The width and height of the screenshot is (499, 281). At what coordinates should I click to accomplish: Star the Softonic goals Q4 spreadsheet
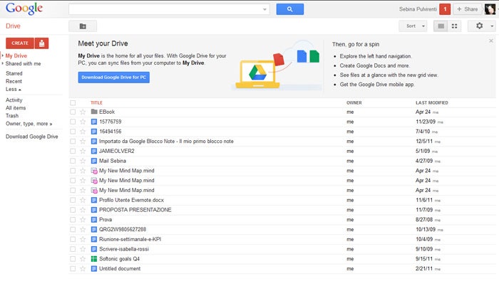pyautogui.click(x=83, y=259)
